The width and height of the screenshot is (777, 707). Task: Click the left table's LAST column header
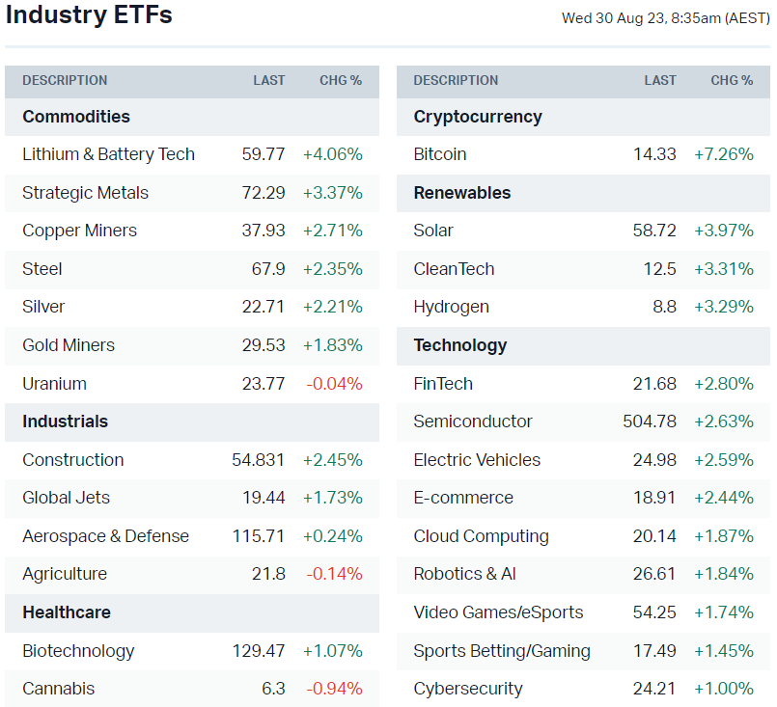pyautogui.click(x=269, y=81)
